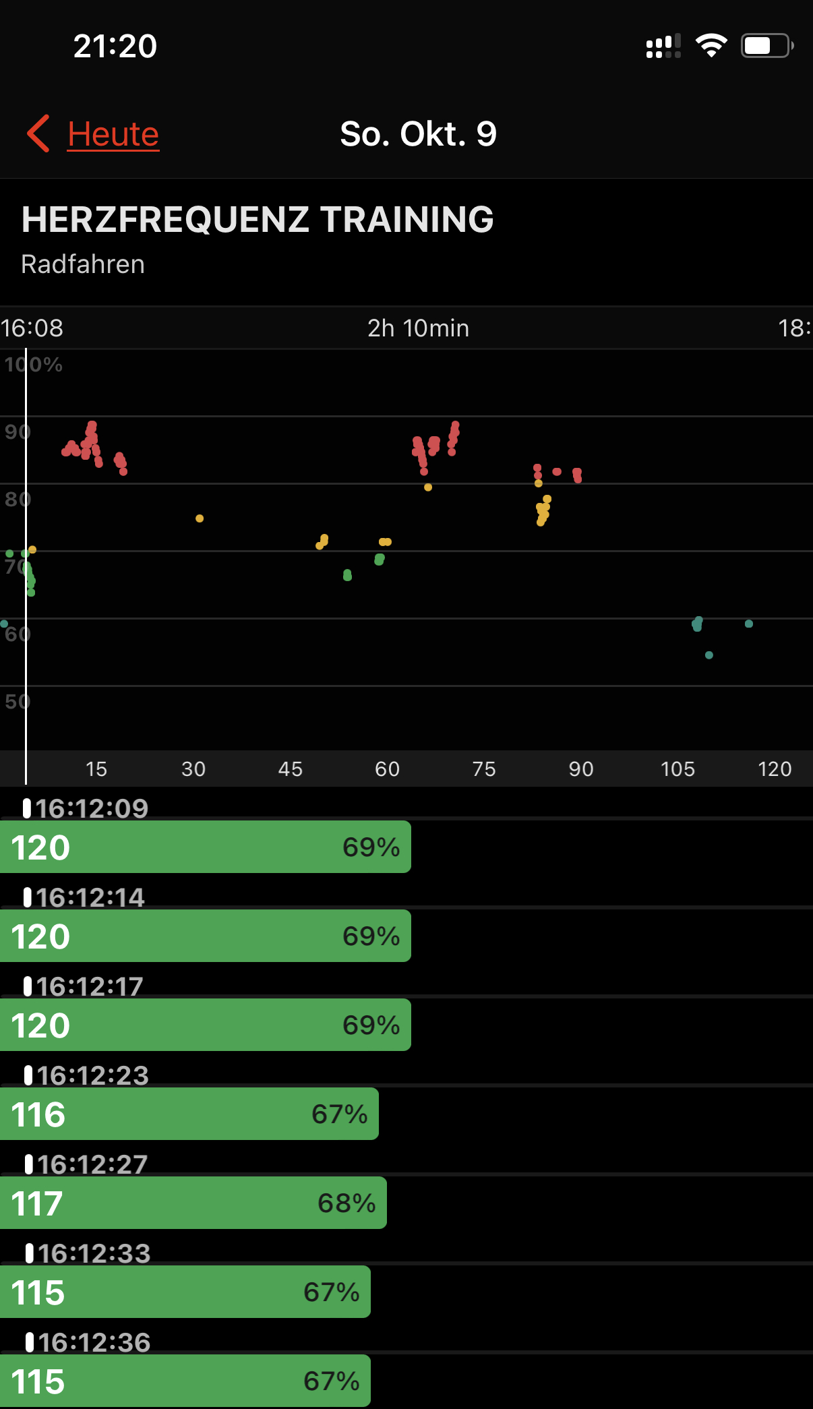Select the 116 bpm 67% bar

(x=189, y=1114)
